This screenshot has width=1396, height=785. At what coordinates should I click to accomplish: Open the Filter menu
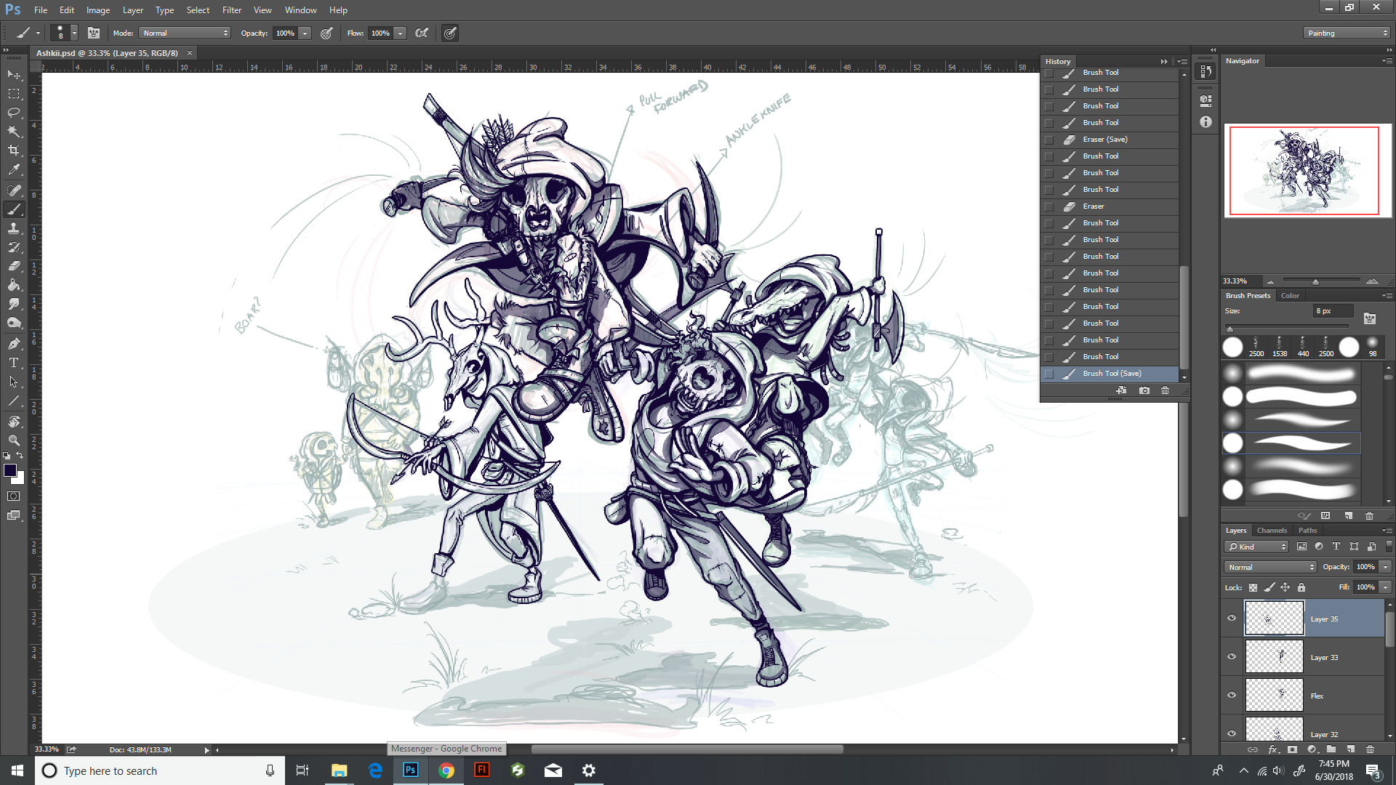coord(231,10)
